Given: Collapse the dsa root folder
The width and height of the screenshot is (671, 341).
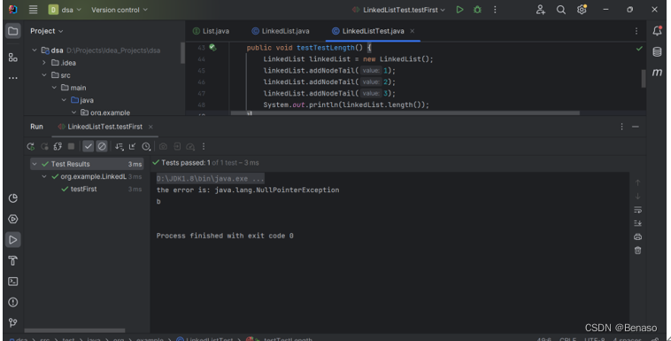Looking at the screenshot, I should coord(35,50).
